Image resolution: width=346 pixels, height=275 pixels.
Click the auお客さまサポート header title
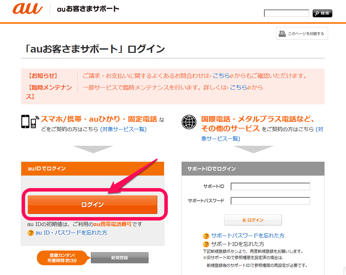(x=88, y=9)
